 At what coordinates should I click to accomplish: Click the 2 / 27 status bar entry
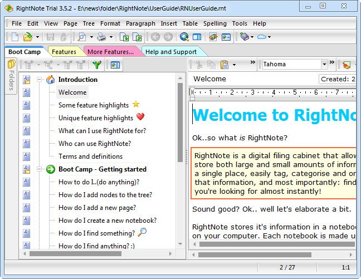coord(287,267)
